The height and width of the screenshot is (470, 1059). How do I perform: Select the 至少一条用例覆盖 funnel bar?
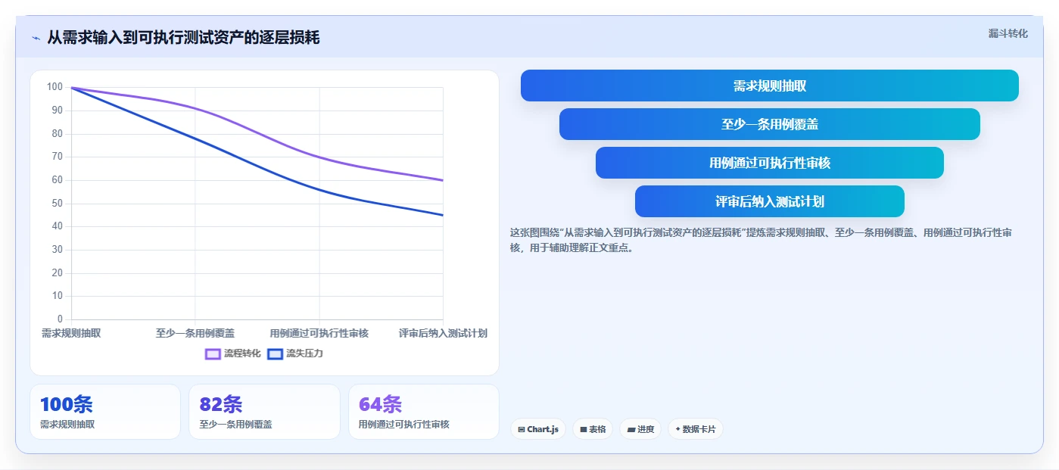point(769,124)
